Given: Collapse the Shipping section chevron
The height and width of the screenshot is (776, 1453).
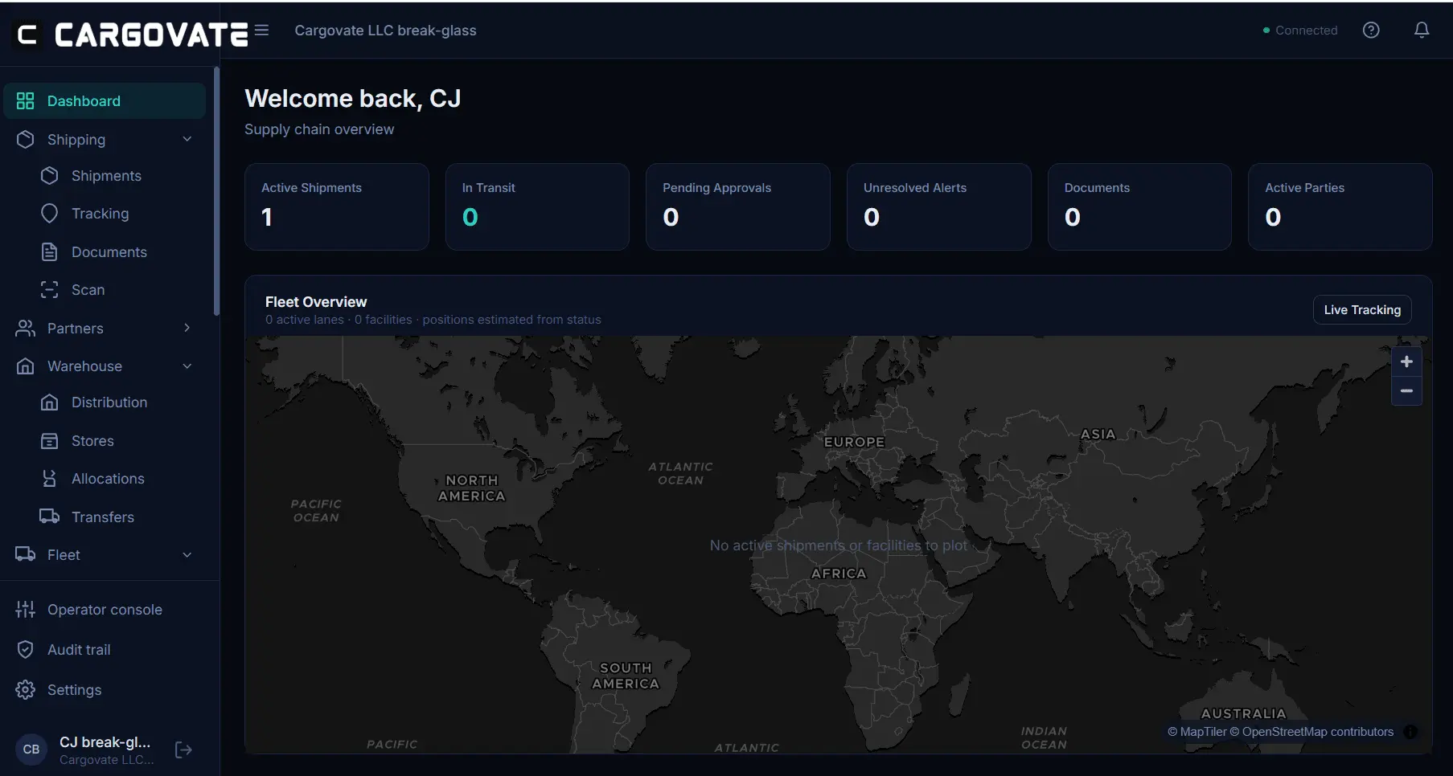Looking at the screenshot, I should (187, 140).
